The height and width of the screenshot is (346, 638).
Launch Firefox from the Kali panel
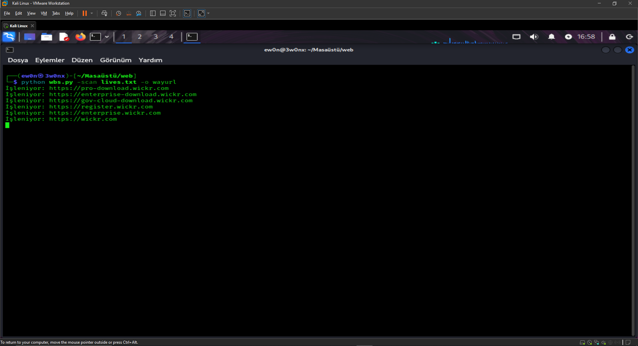point(80,37)
